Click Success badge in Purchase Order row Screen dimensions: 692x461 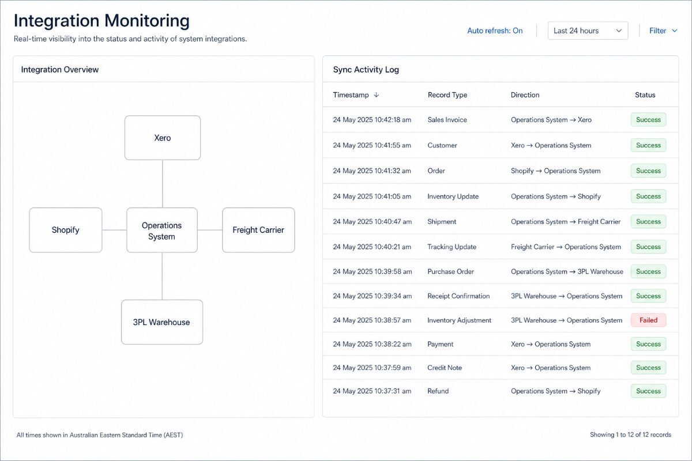(x=648, y=271)
